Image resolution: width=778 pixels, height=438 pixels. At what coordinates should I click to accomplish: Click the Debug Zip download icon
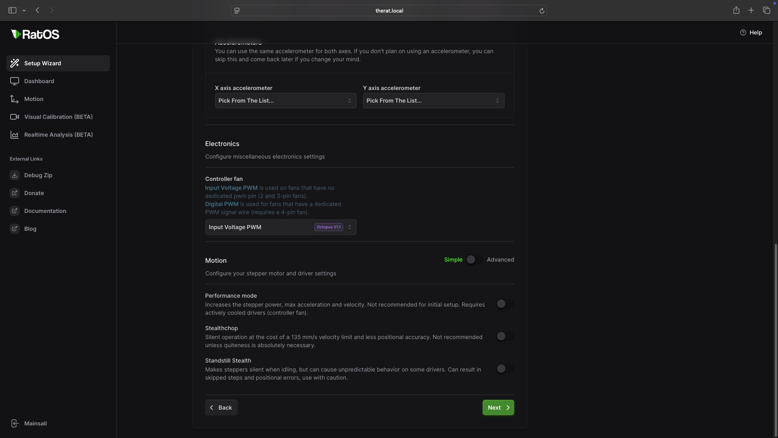pos(15,175)
